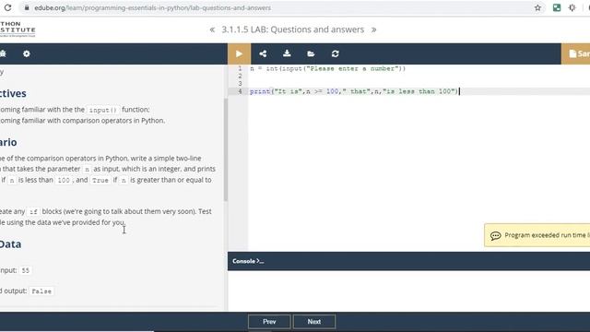This screenshot has width=590, height=332.
Task: Reload the browser page
Action: coord(7,8)
